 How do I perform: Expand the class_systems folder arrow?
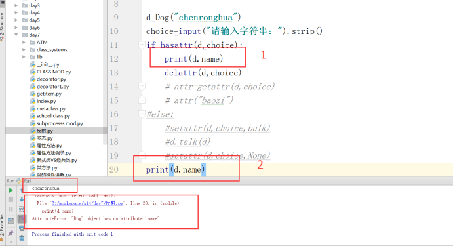click(x=24, y=50)
